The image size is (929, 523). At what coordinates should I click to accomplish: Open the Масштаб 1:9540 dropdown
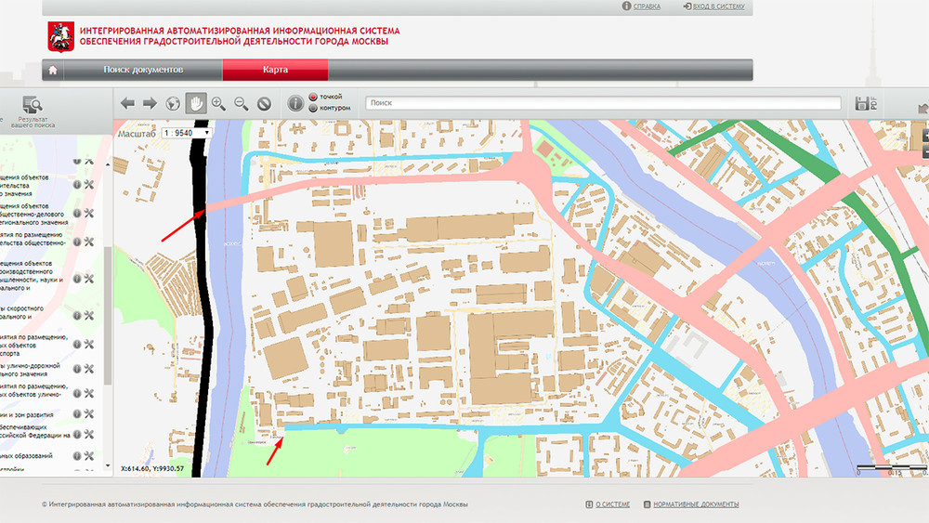coord(187,133)
